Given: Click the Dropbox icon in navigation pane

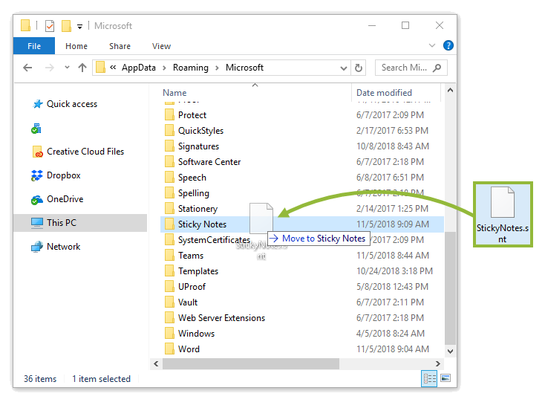Looking at the screenshot, I should [x=37, y=175].
